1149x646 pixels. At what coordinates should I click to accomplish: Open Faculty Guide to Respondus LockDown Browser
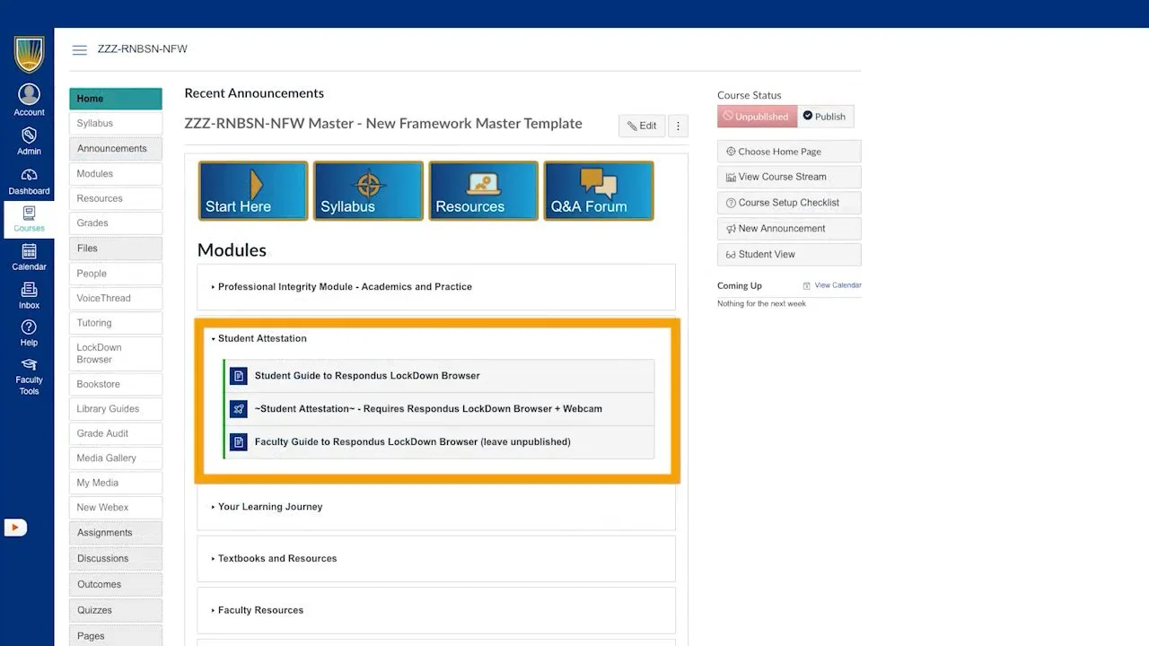[413, 442]
